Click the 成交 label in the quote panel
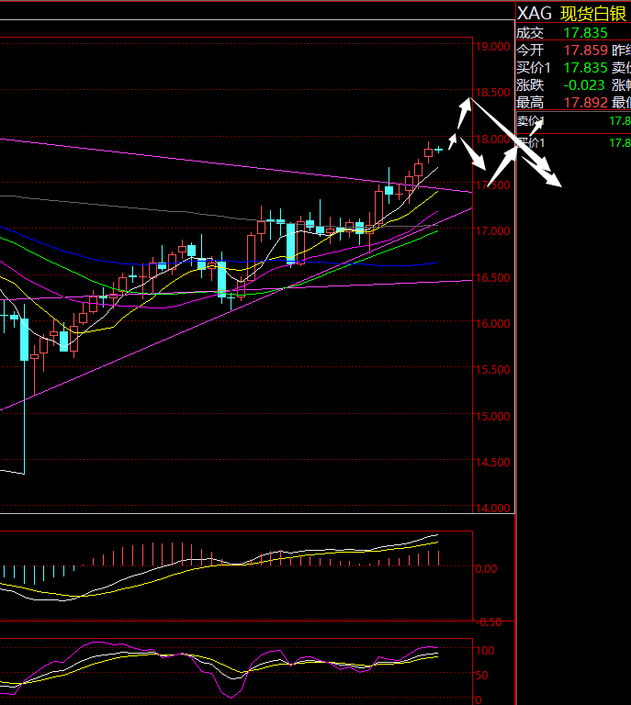Image resolution: width=631 pixels, height=705 pixels. (530, 33)
